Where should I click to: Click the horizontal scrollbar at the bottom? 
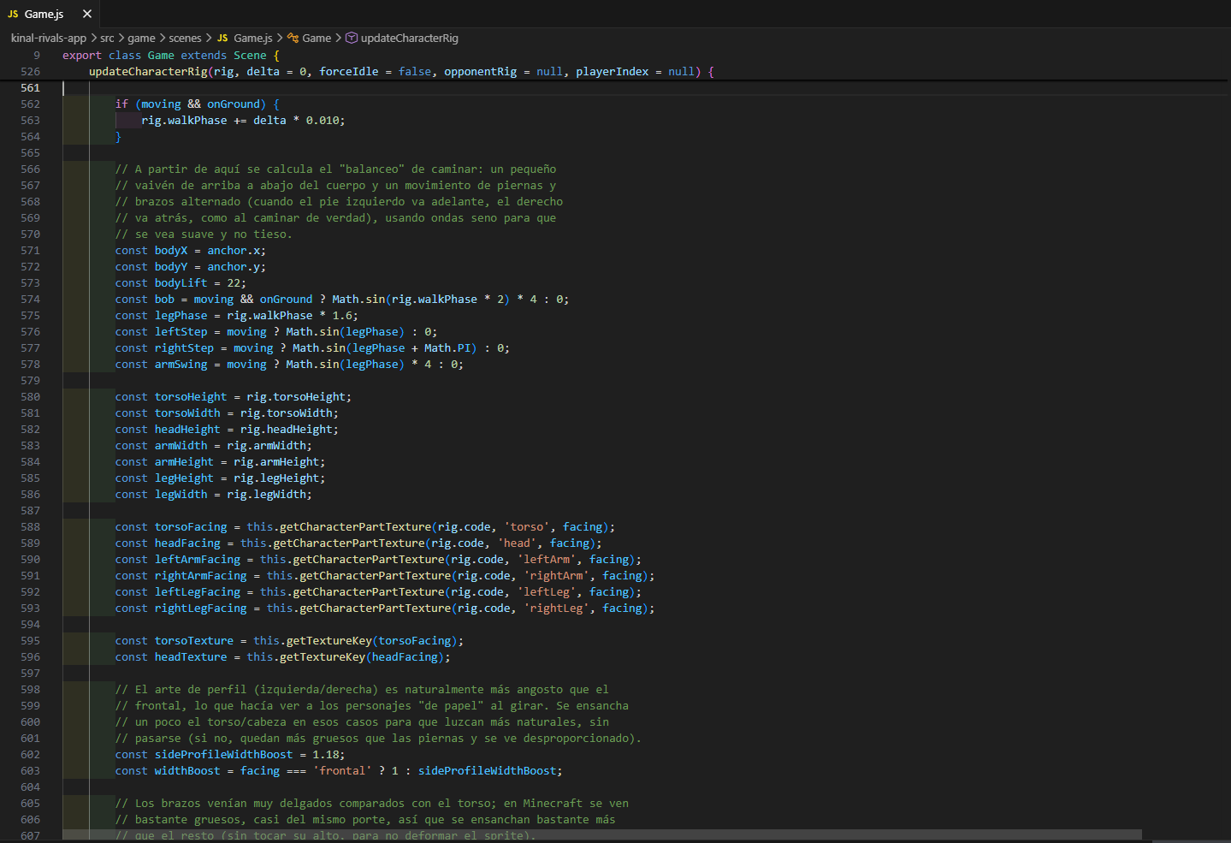pyautogui.click(x=602, y=834)
